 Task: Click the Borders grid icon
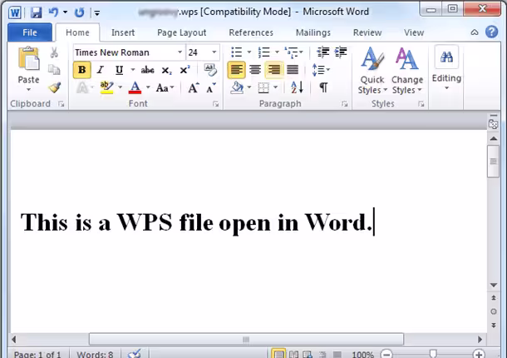263,87
